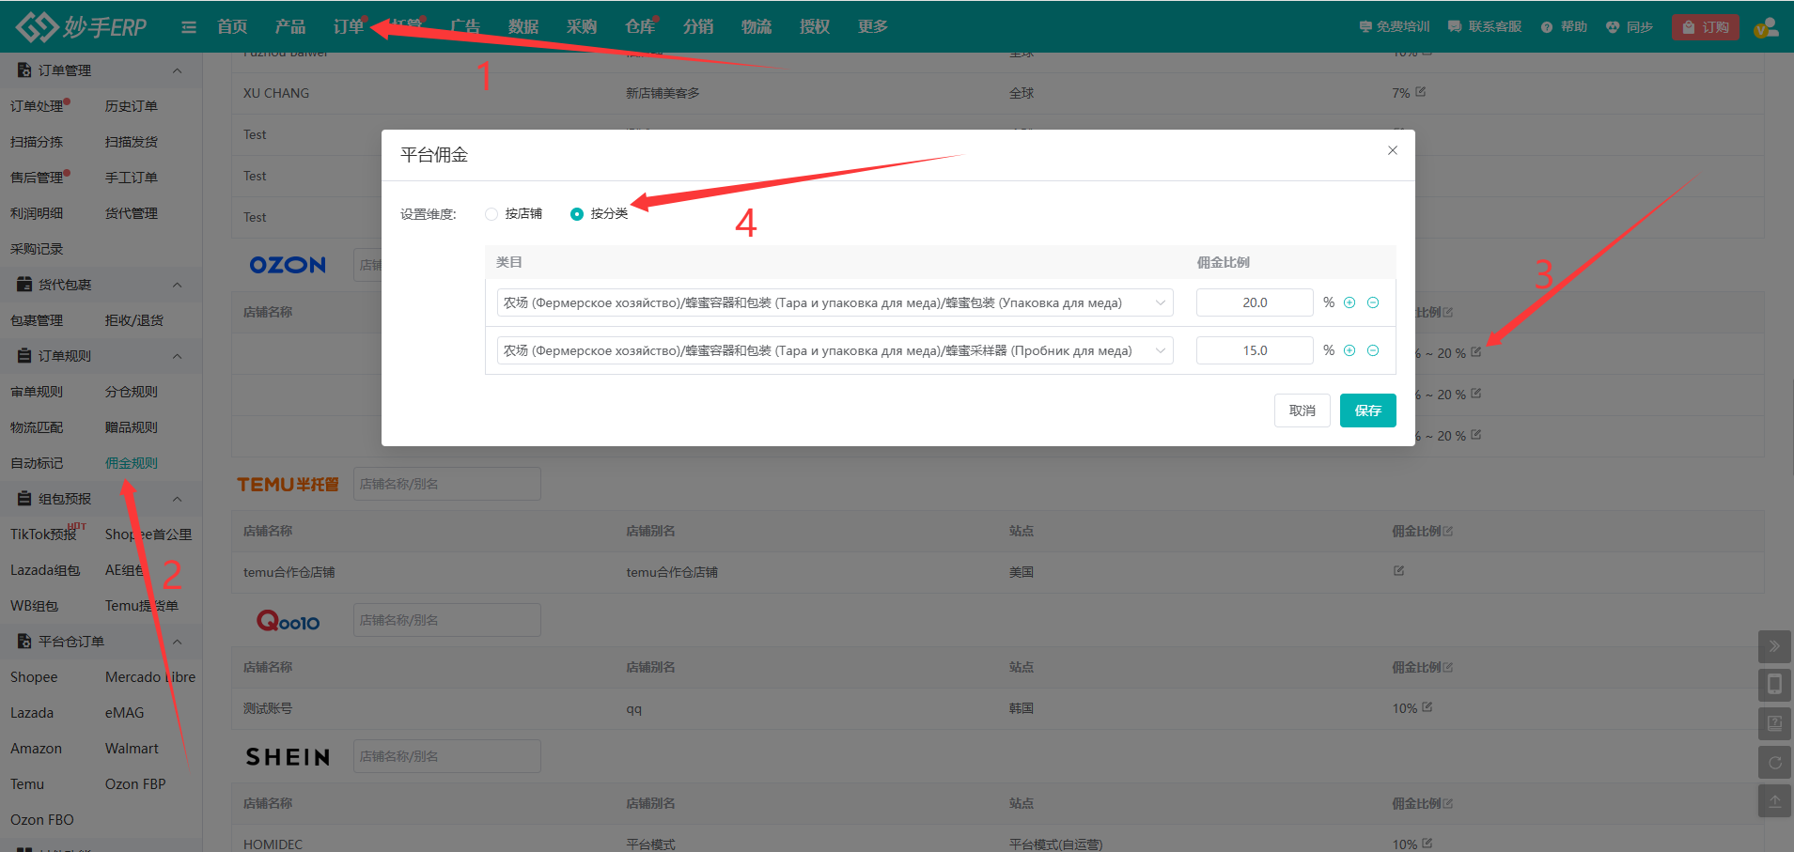This screenshot has width=1794, height=852.
Task: Click the Qoo10 store name search field
Action: [447, 620]
